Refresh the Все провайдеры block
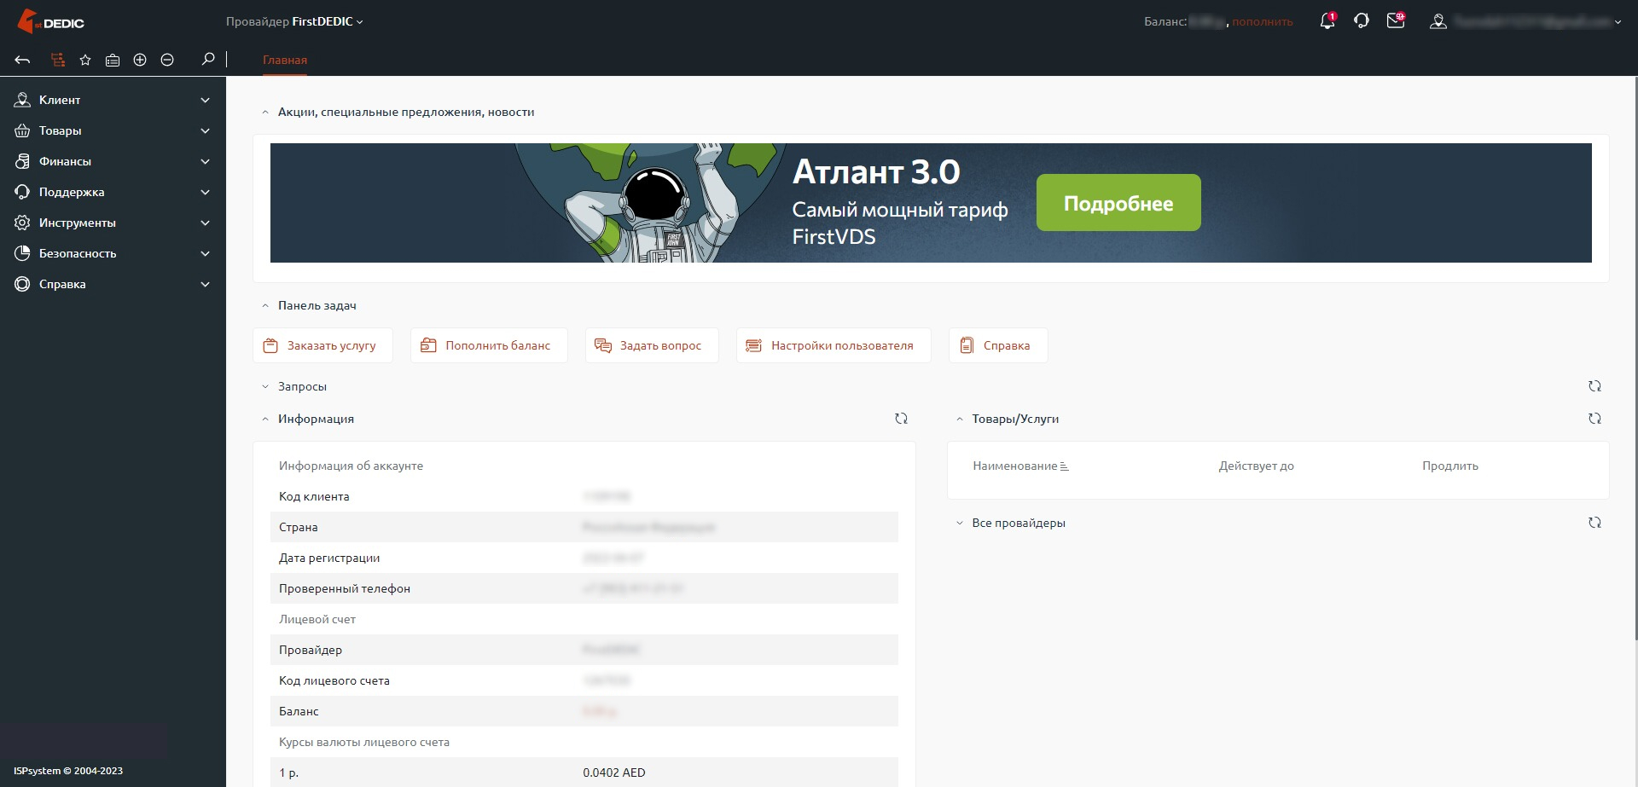This screenshot has width=1638, height=787. pyautogui.click(x=1594, y=523)
